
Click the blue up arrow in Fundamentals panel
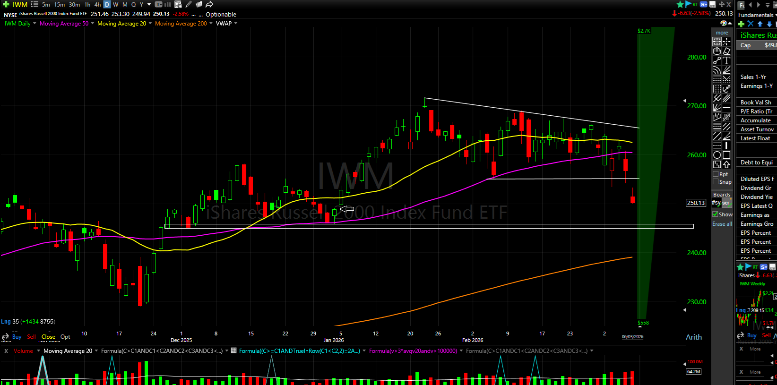click(x=760, y=24)
